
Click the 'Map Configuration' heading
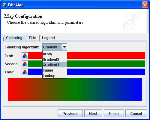(23, 16)
